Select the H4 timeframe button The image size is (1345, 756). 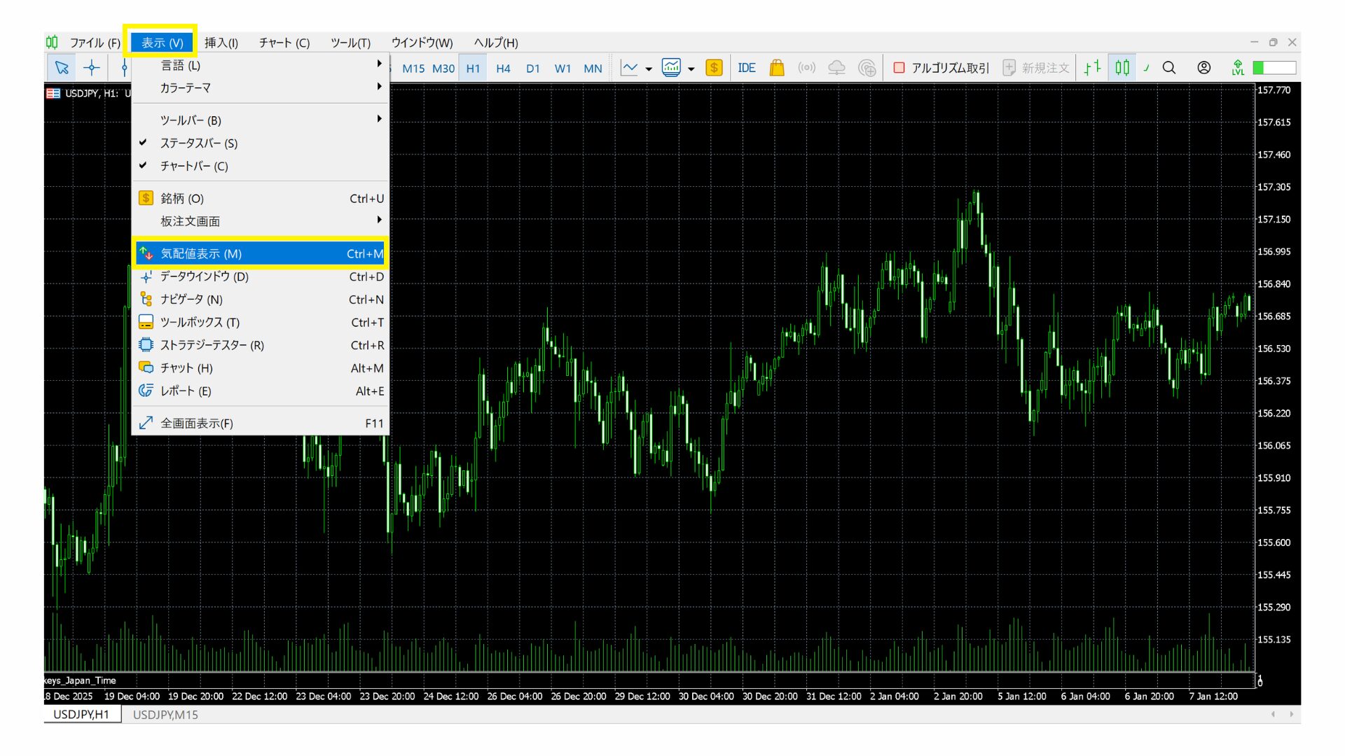(x=503, y=69)
